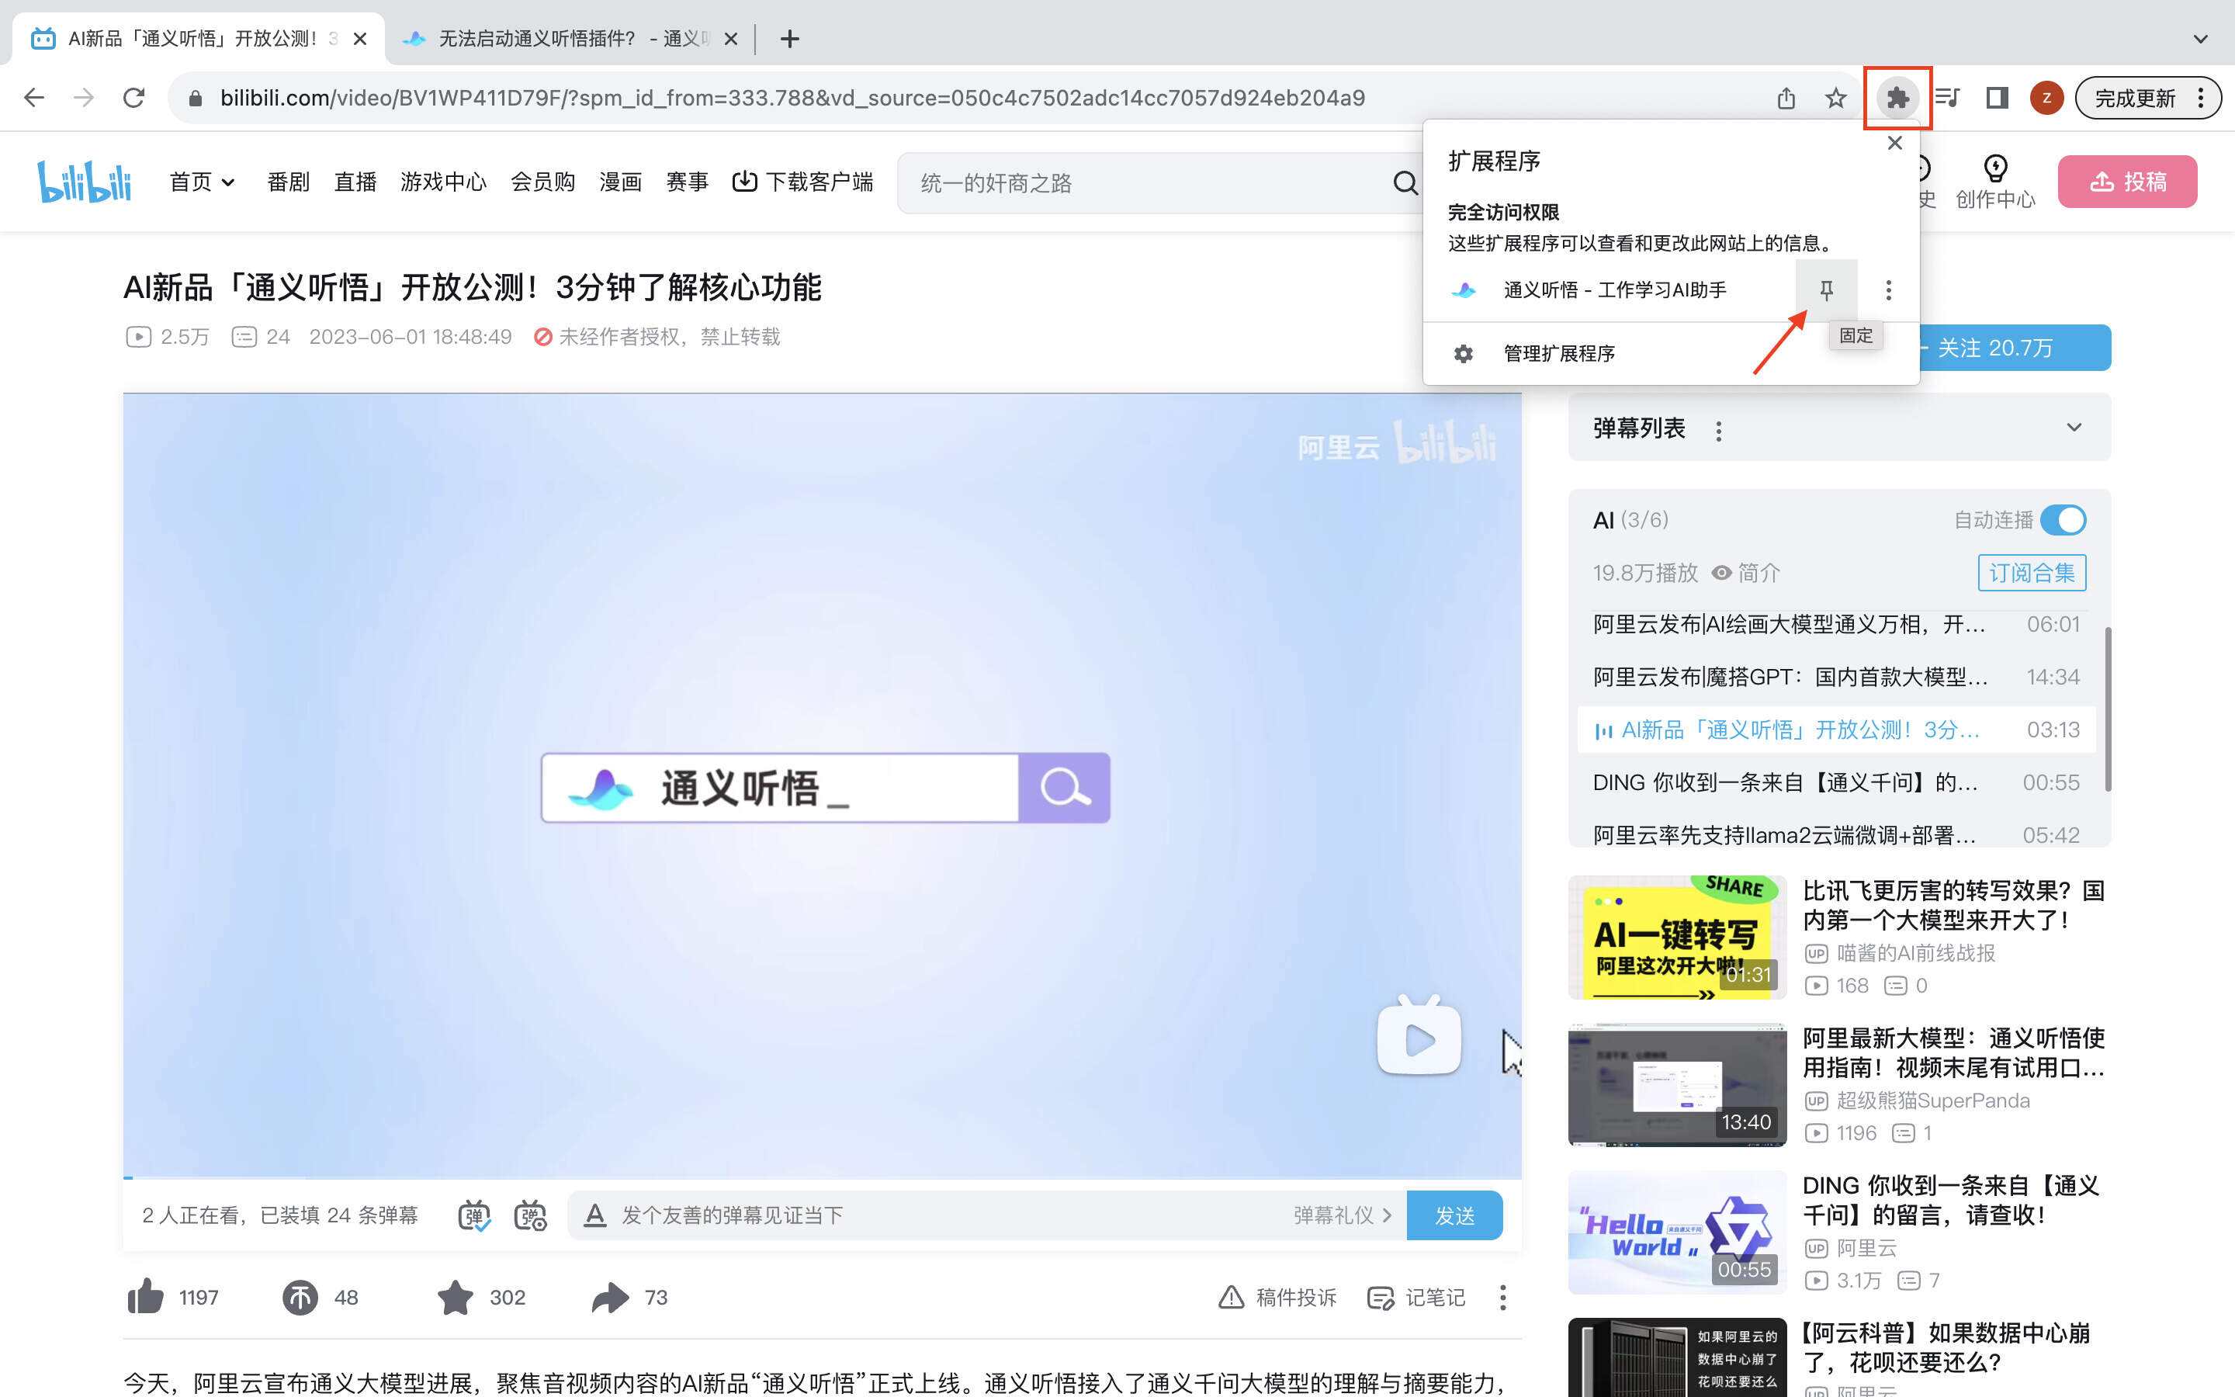
Task: Reload the bilibili page
Action: [x=134, y=98]
